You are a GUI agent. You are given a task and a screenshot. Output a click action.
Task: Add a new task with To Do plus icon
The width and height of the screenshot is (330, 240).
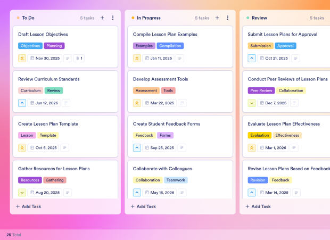pos(102,18)
